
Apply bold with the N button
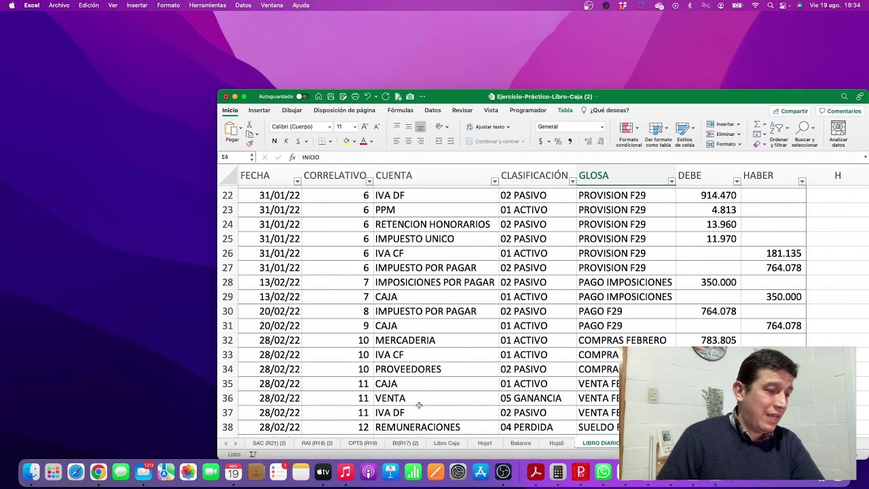[x=274, y=141]
